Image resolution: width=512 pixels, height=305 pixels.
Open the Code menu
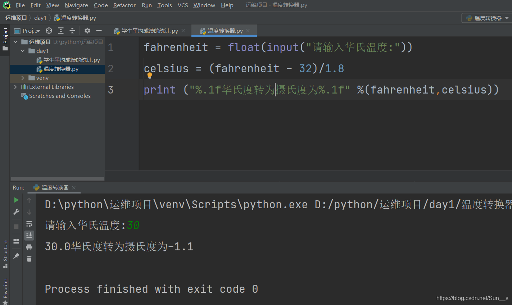pos(101,5)
